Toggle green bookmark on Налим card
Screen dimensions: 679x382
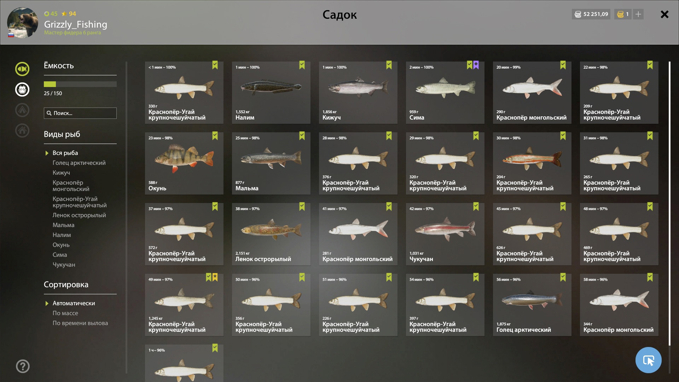coord(302,65)
